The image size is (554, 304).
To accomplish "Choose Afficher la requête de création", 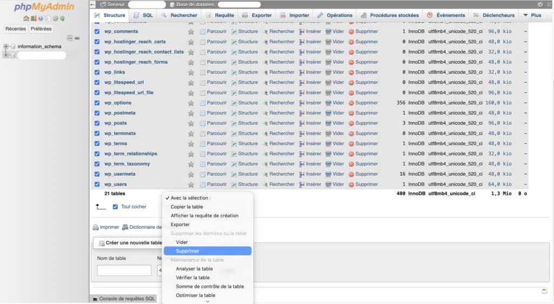I will click(208, 216).
